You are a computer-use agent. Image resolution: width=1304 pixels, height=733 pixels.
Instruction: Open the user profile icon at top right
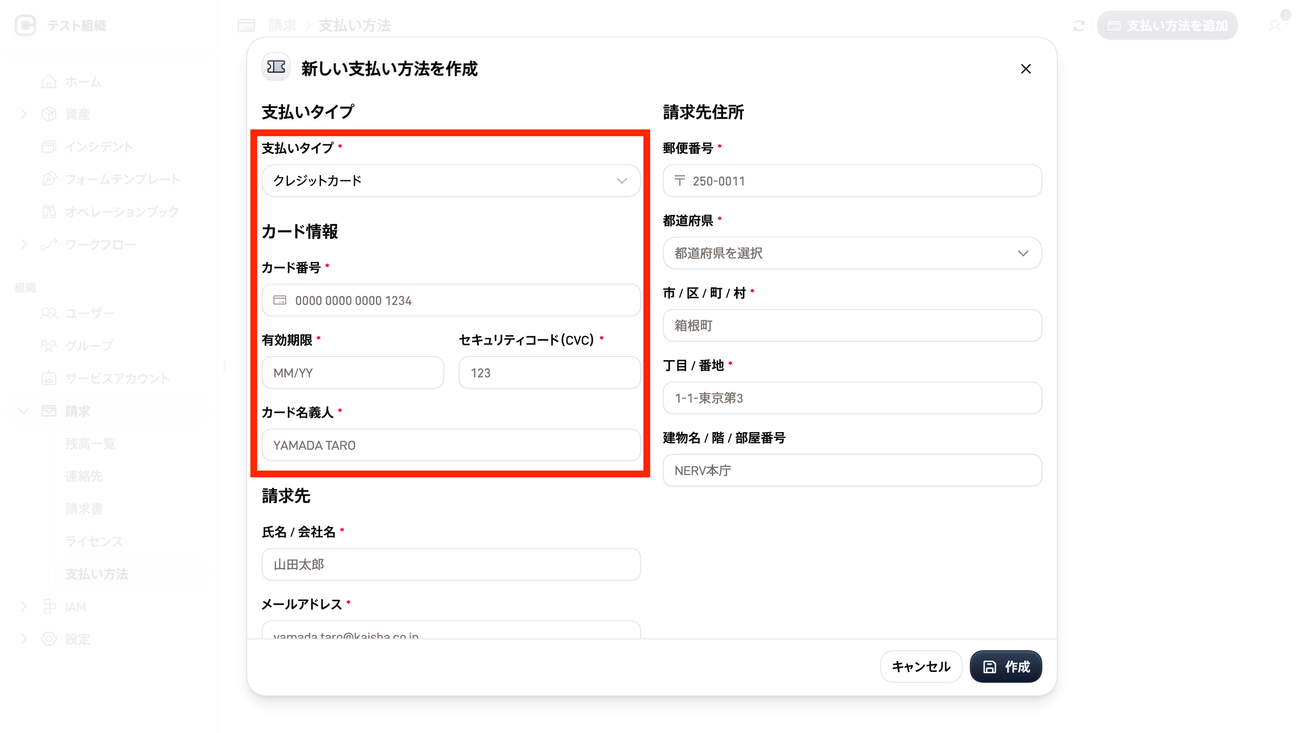[1275, 25]
